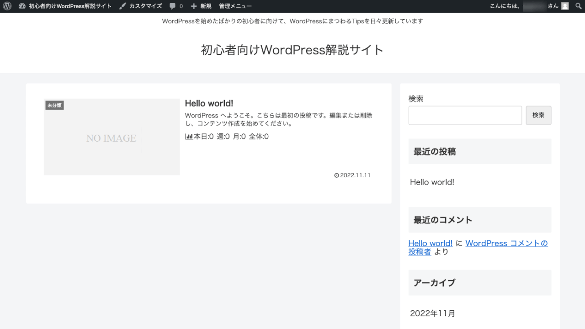The image size is (585, 329).
Task: Open the 2022年11月 archive
Action: 432,313
